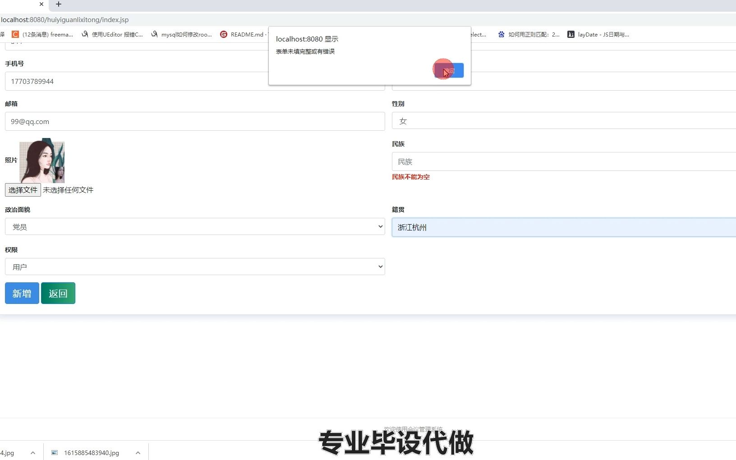This screenshot has height=460, width=736.
Task: Expand the 1615885483940.jpg download menu
Action: (138, 453)
